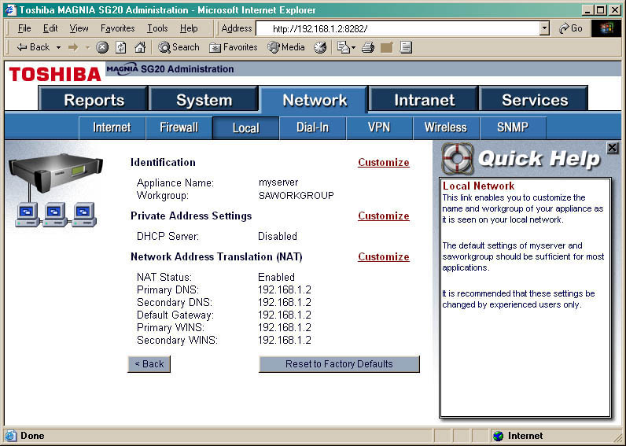Screen dimensions: 626x446
Task: Open the Firewall sub-tab
Action: [x=179, y=127]
